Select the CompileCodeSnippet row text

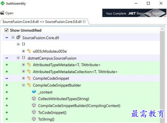pyautogui.click(x=51, y=79)
